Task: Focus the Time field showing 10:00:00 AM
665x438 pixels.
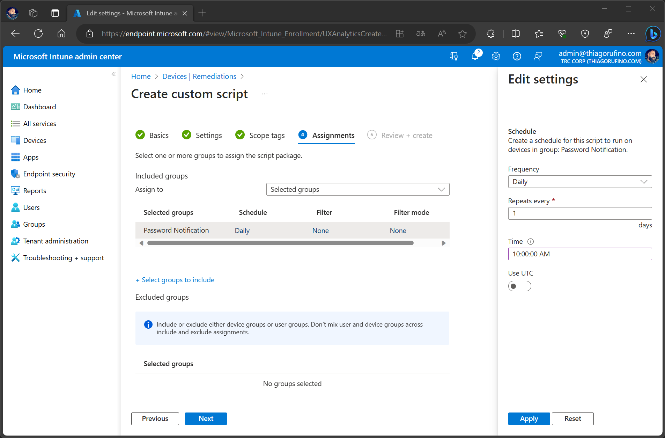Action: point(580,254)
